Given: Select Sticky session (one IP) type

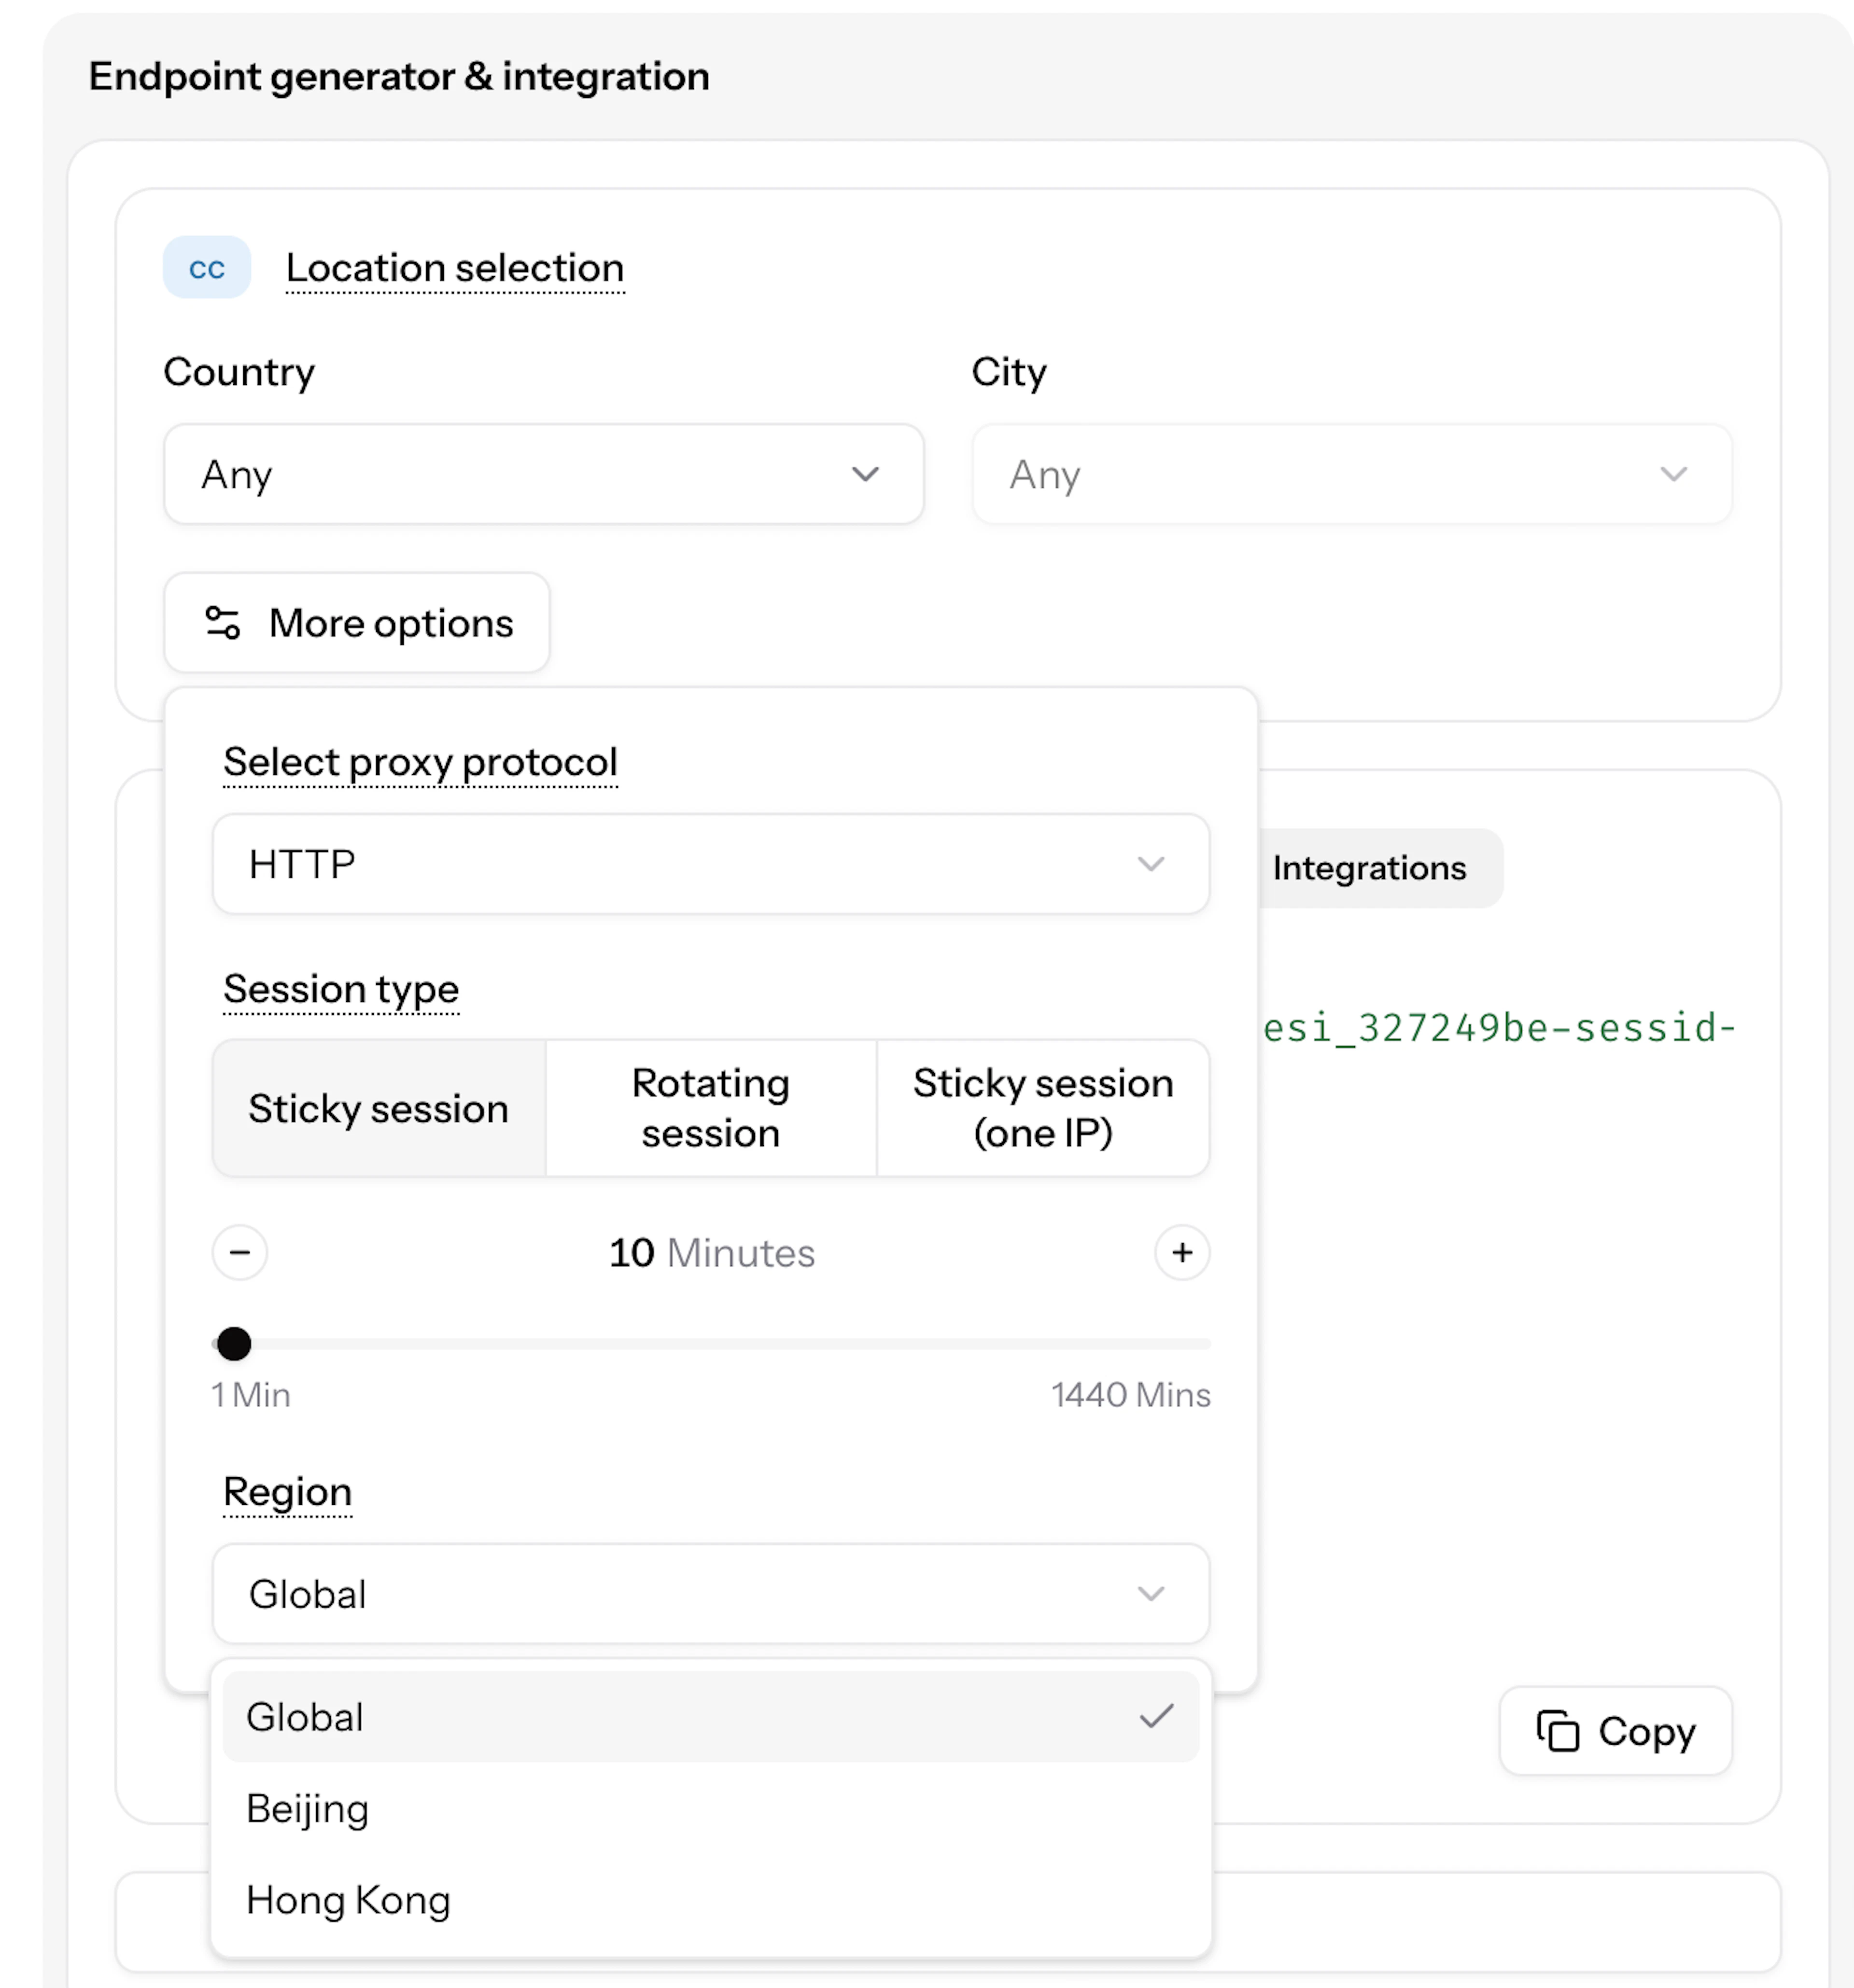Looking at the screenshot, I should (1043, 1108).
